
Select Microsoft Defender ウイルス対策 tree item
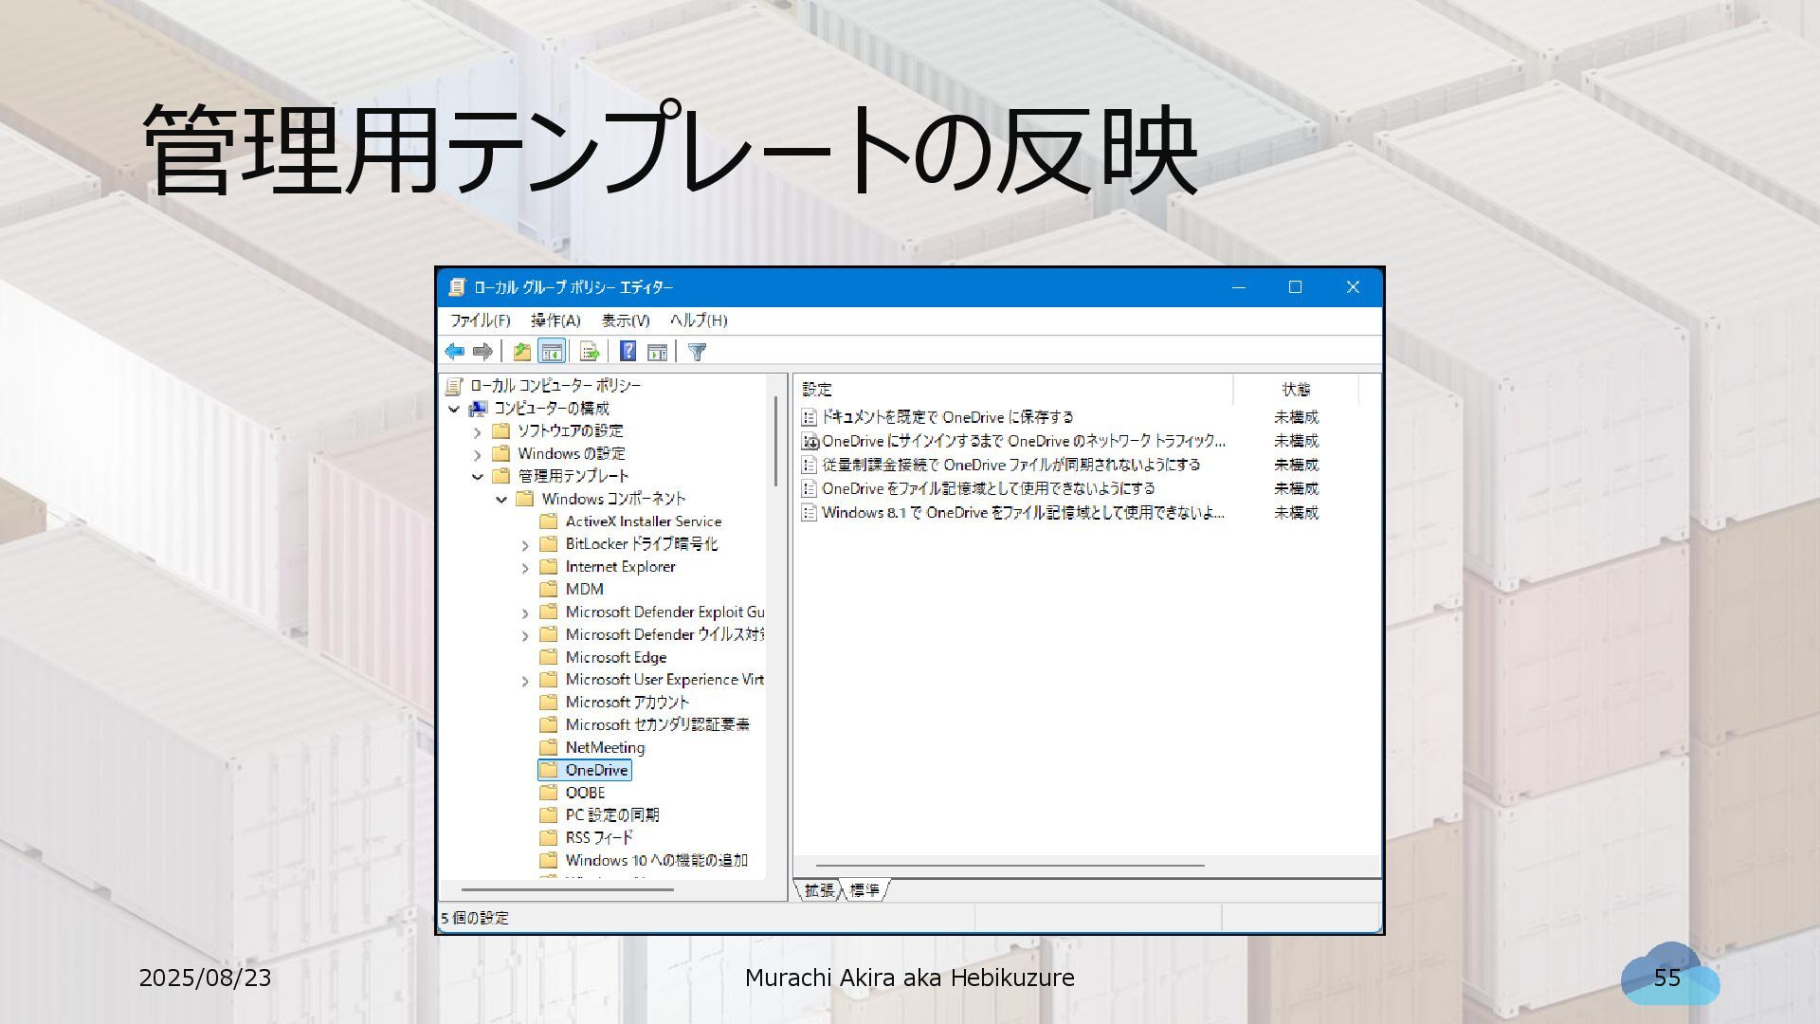(x=664, y=635)
